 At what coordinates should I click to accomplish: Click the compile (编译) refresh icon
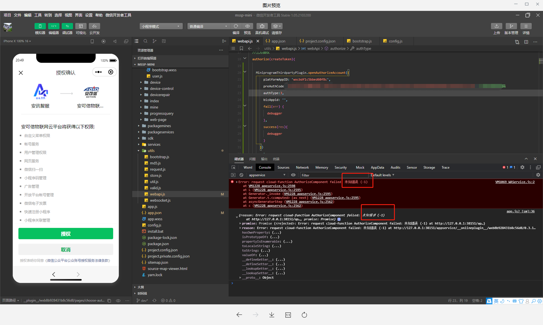[x=236, y=26]
